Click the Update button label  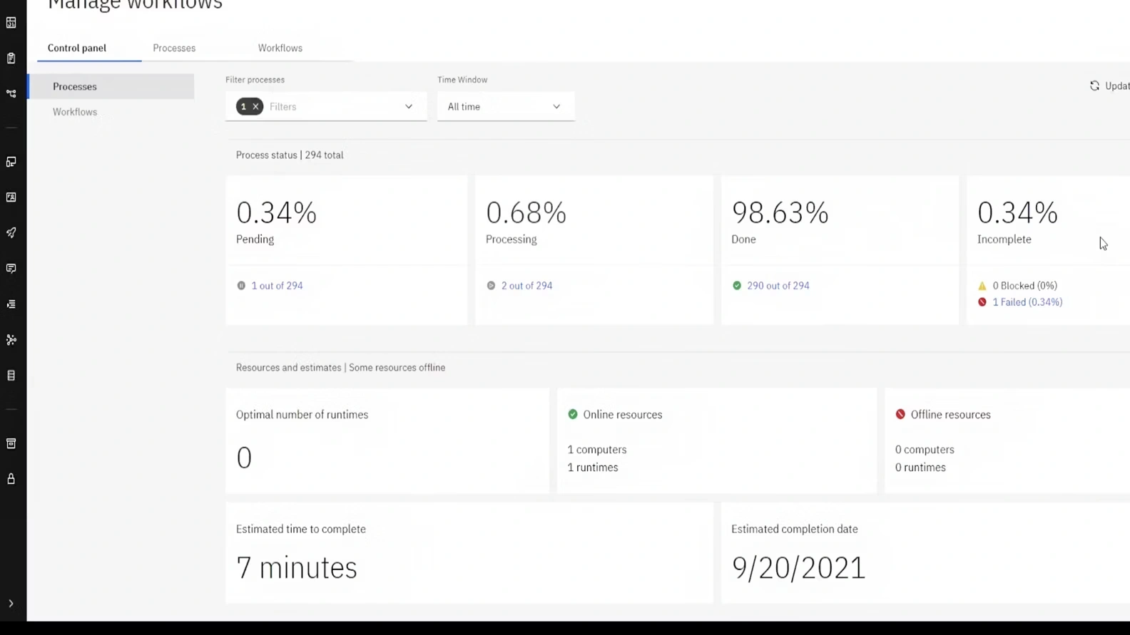coord(1117,86)
